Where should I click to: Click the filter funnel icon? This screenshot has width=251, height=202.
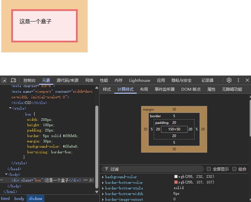pos(106,169)
